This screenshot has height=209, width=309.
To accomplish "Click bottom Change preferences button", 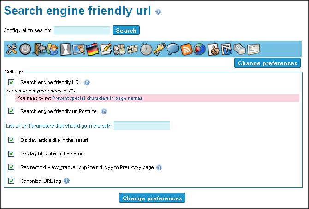I will click(152, 198).
